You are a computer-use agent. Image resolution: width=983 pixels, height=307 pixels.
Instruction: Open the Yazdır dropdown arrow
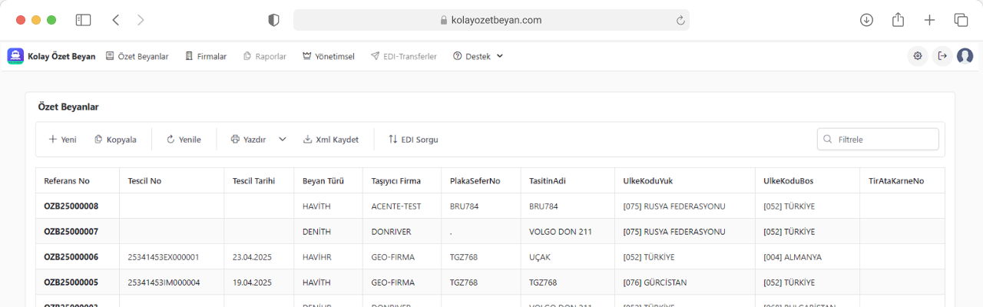(283, 140)
